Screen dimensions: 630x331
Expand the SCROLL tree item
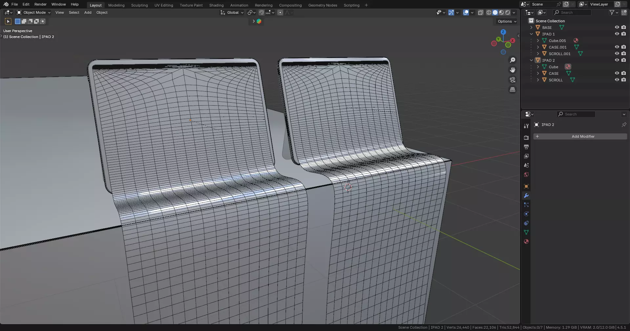tap(538, 80)
